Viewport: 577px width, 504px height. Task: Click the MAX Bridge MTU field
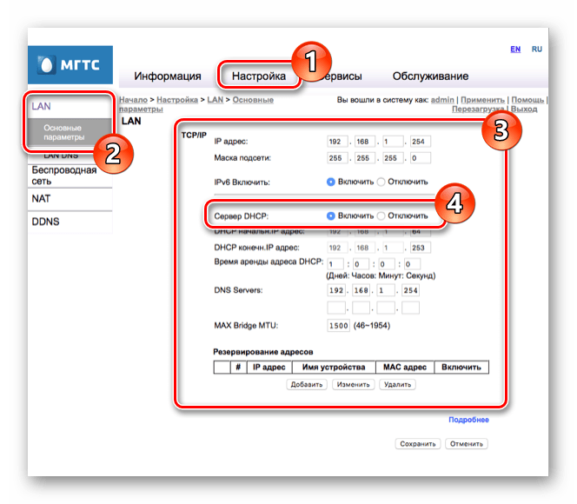point(338,326)
